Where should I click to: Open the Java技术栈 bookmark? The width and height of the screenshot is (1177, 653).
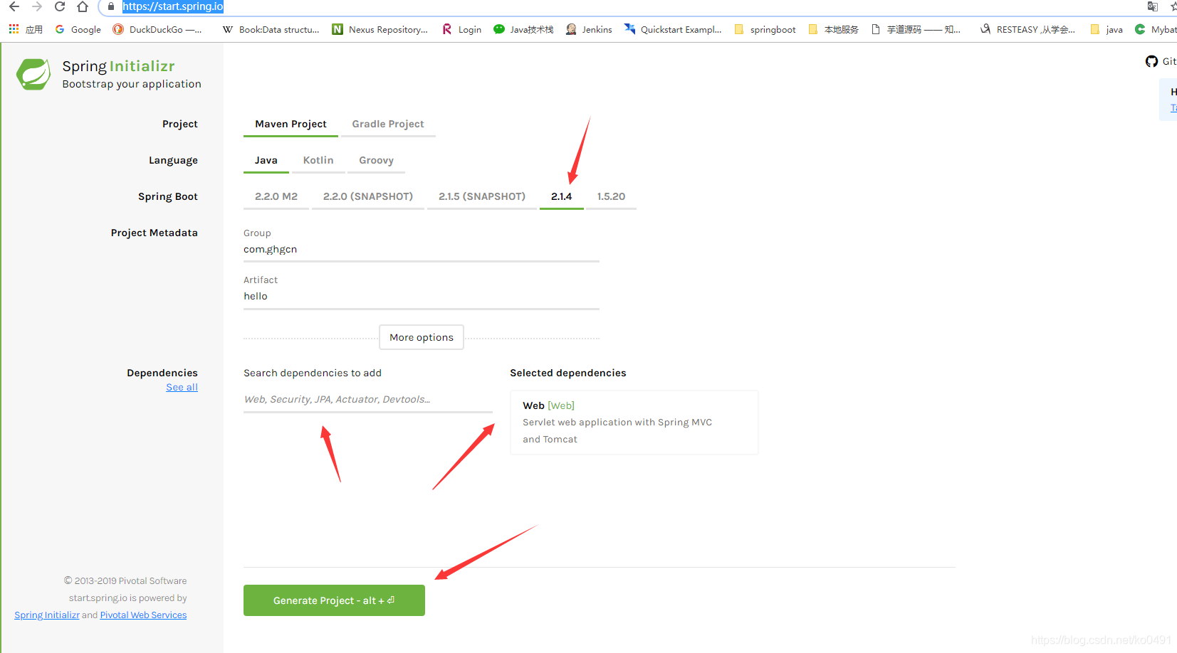point(523,29)
